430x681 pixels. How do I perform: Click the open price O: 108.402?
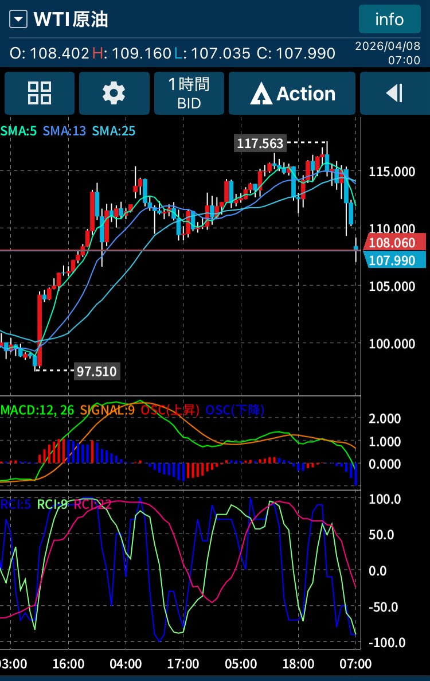[x=49, y=53]
